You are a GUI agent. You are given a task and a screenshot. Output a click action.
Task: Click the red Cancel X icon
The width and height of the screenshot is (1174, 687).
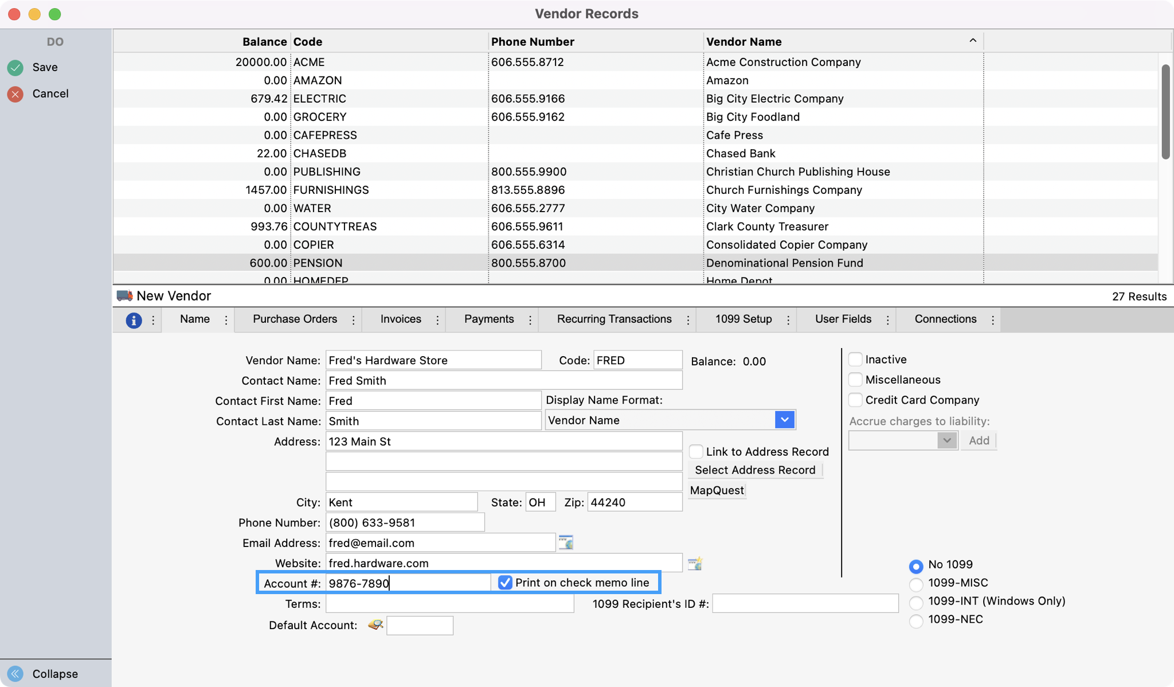click(15, 94)
